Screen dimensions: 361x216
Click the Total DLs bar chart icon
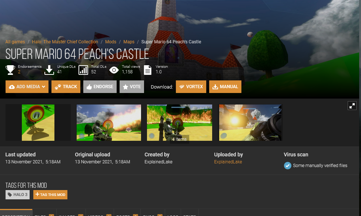83,70
